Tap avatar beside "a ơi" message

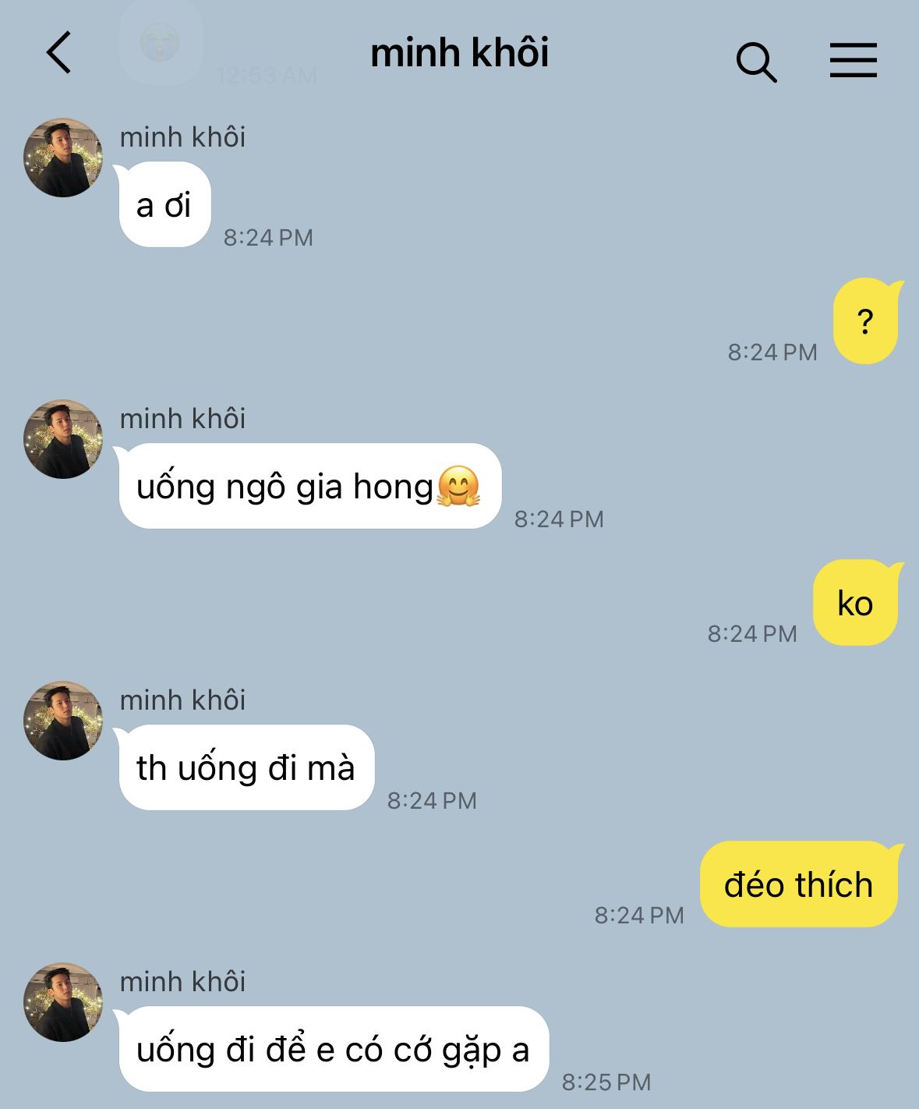click(x=63, y=158)
